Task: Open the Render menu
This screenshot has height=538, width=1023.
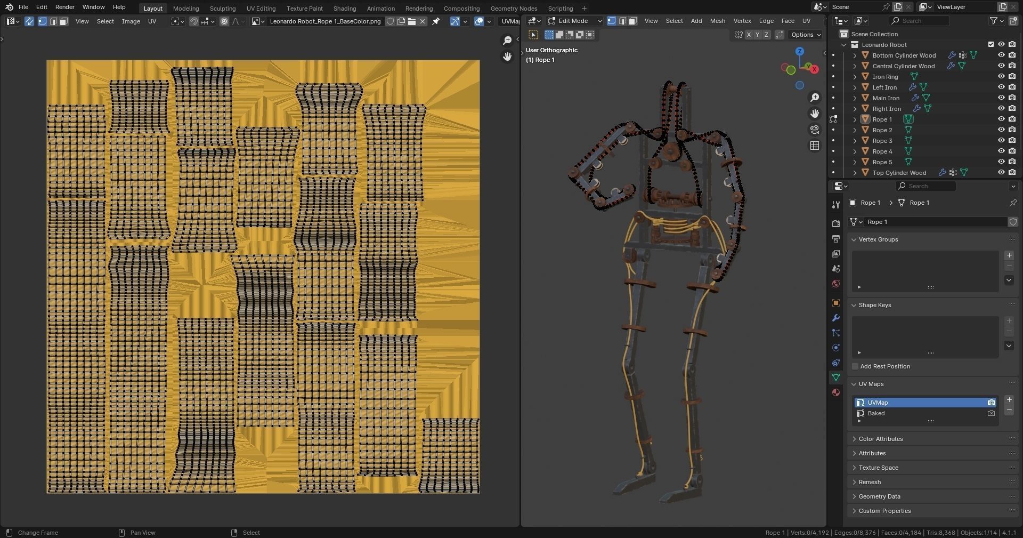Action: click(x=64, y=7)
